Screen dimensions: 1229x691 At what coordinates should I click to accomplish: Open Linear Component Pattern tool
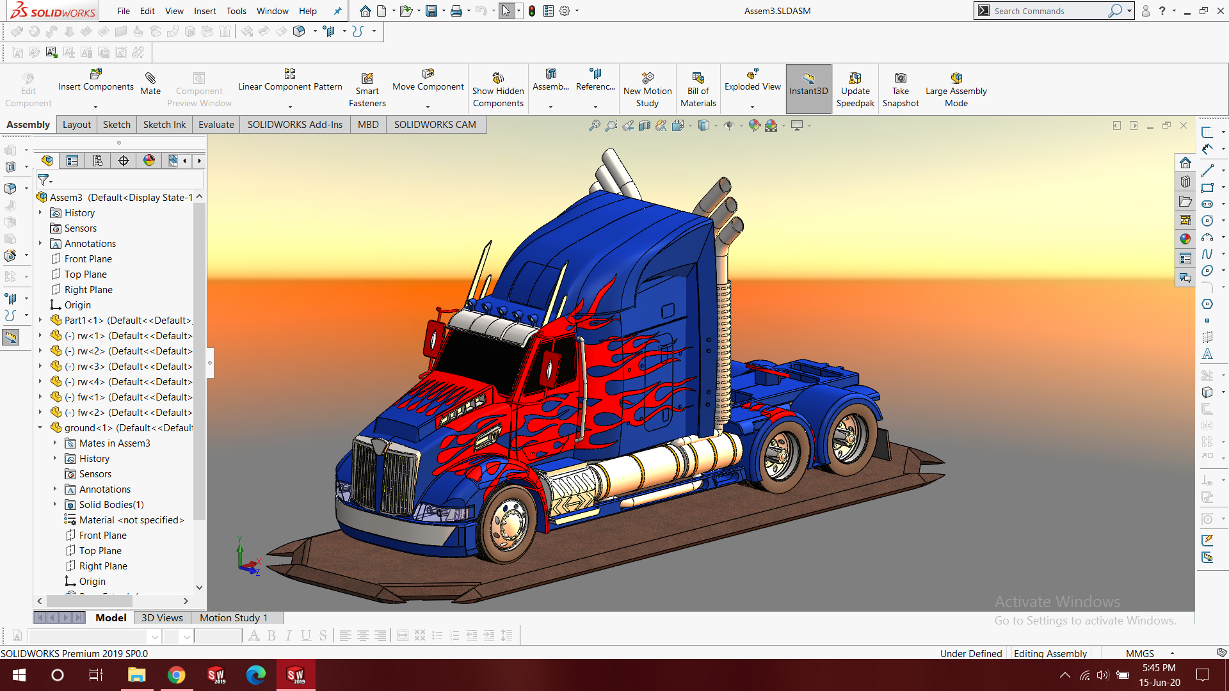290,81
